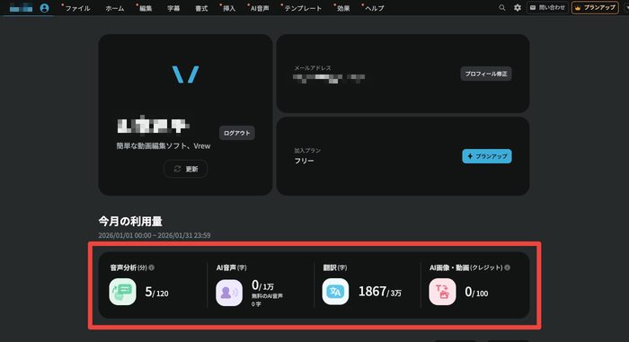Open the ファイル menu

(77, 8)
